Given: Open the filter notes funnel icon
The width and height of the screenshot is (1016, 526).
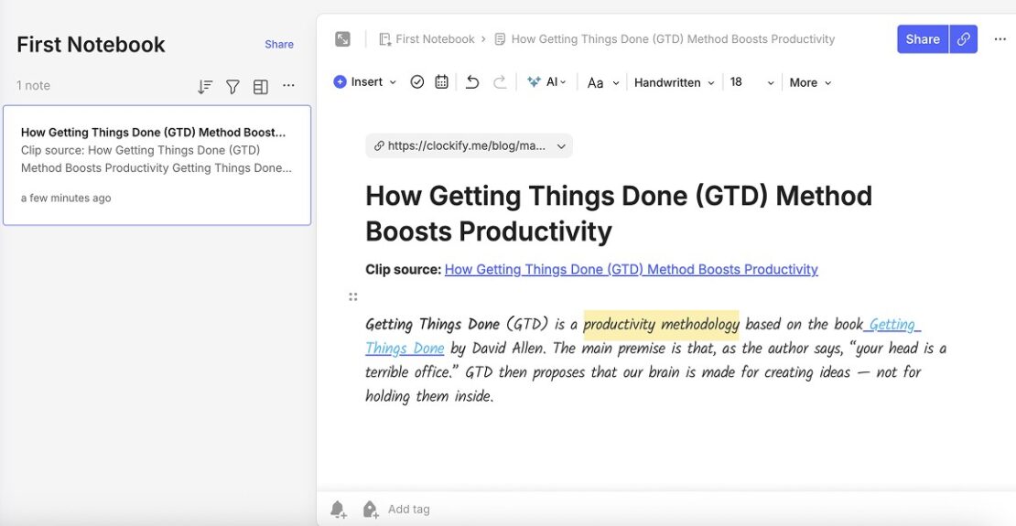Looking at the screenshot, I should pos(232,87).
